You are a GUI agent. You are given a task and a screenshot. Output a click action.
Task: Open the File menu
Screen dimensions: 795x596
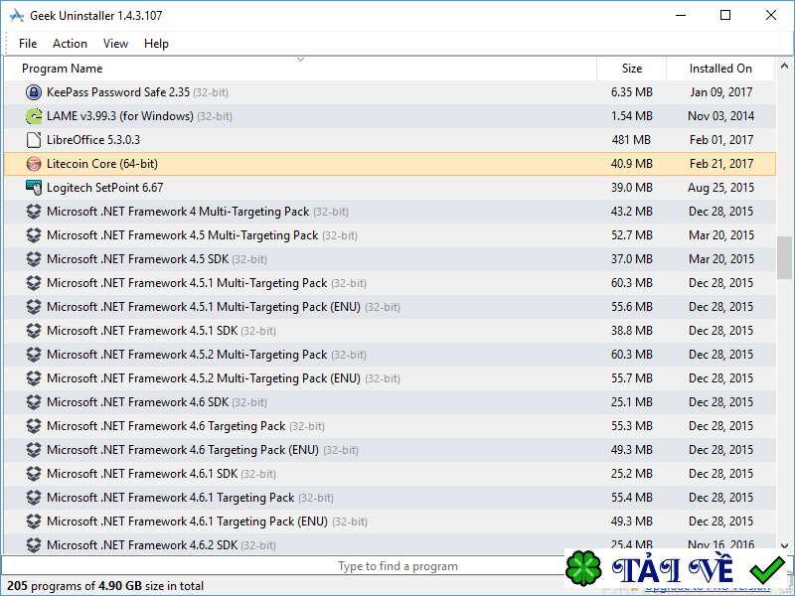(x=27, y=43)
